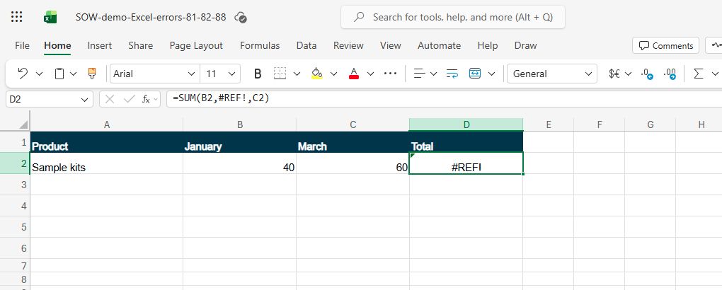Click the text alignment icon

(419, 74)
